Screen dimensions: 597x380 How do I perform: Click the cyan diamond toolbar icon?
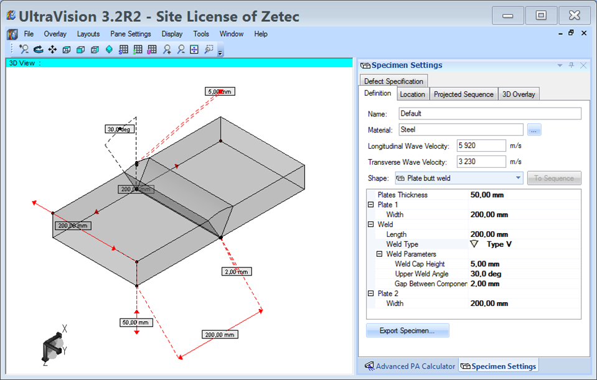coord(108,49)
